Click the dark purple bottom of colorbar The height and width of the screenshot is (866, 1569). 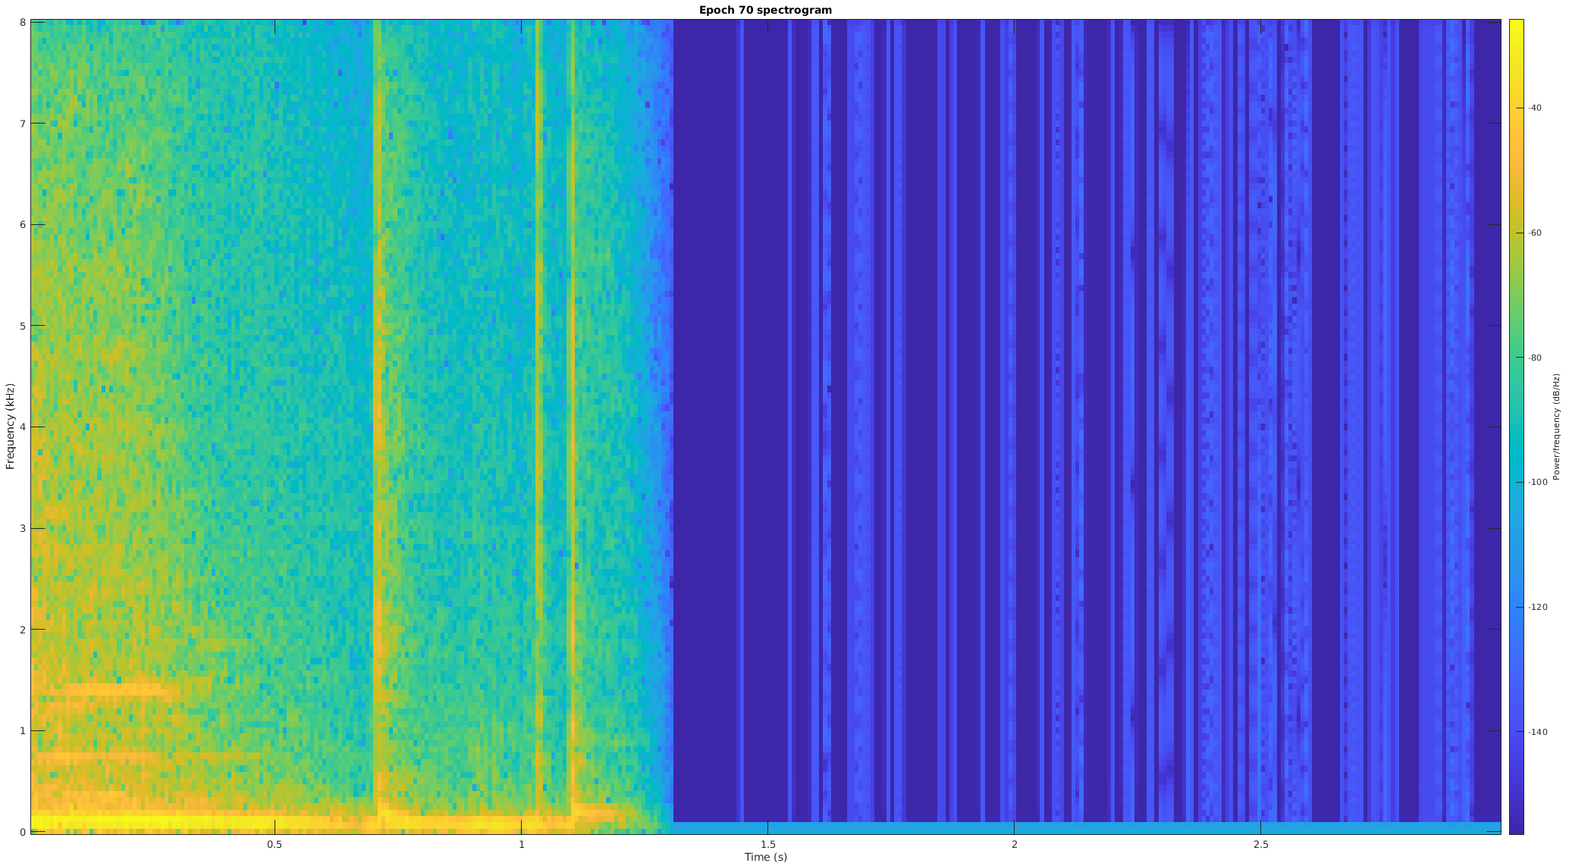coord(1516,827)
